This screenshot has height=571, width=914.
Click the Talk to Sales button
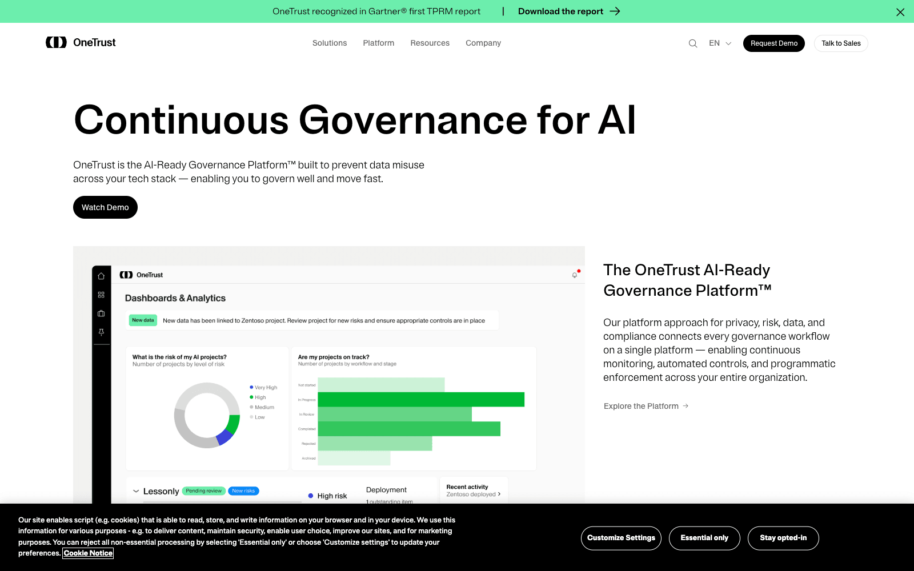pyautogui.click(x=841, y=43)
